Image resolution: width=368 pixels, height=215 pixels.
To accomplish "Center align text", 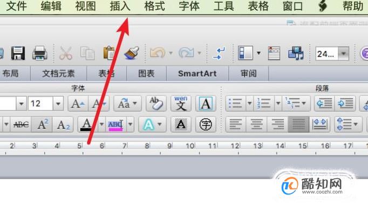I will point(256,124).
